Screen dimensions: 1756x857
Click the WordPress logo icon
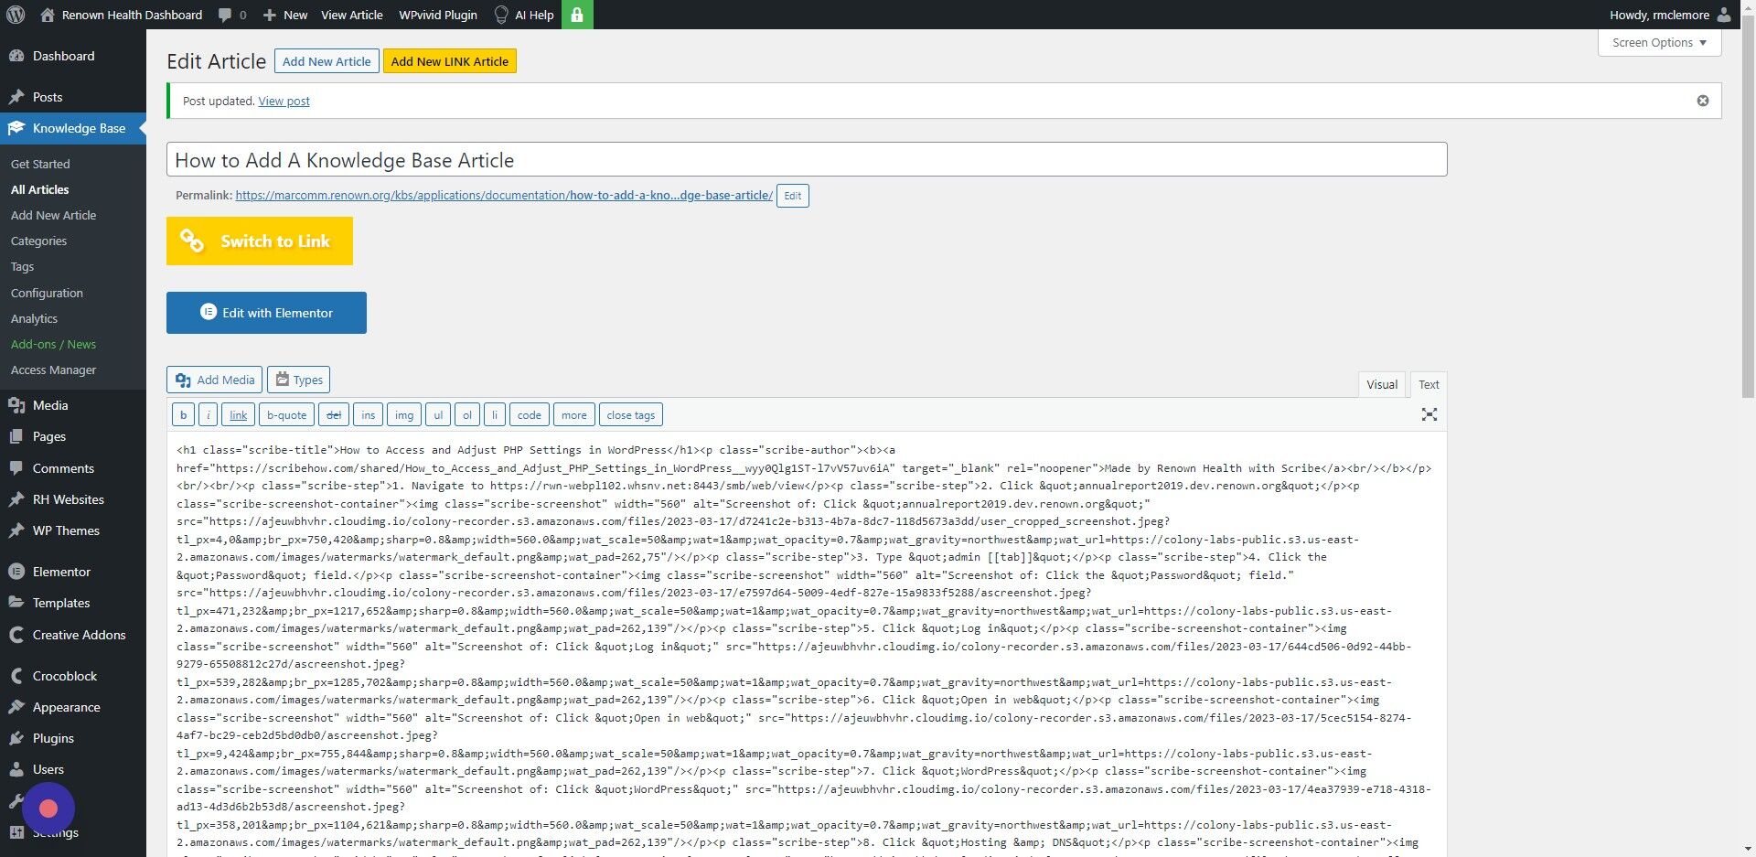[16, 15]
